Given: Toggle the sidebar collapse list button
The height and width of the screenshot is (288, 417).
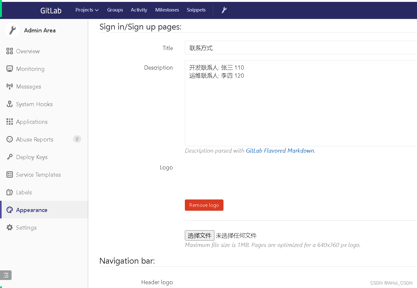Looking at the screenshot, I should 6,275.
